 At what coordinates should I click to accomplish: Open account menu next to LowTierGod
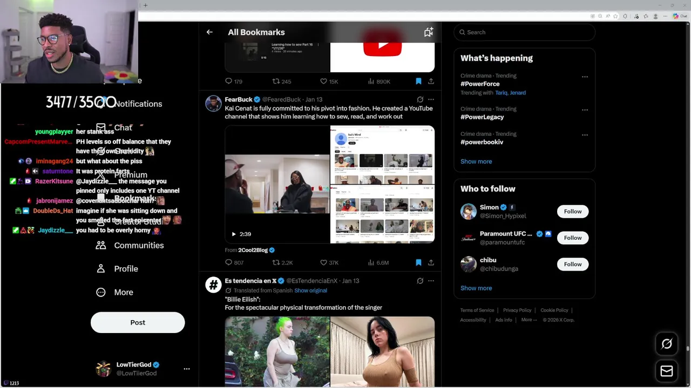click(187, 369)
